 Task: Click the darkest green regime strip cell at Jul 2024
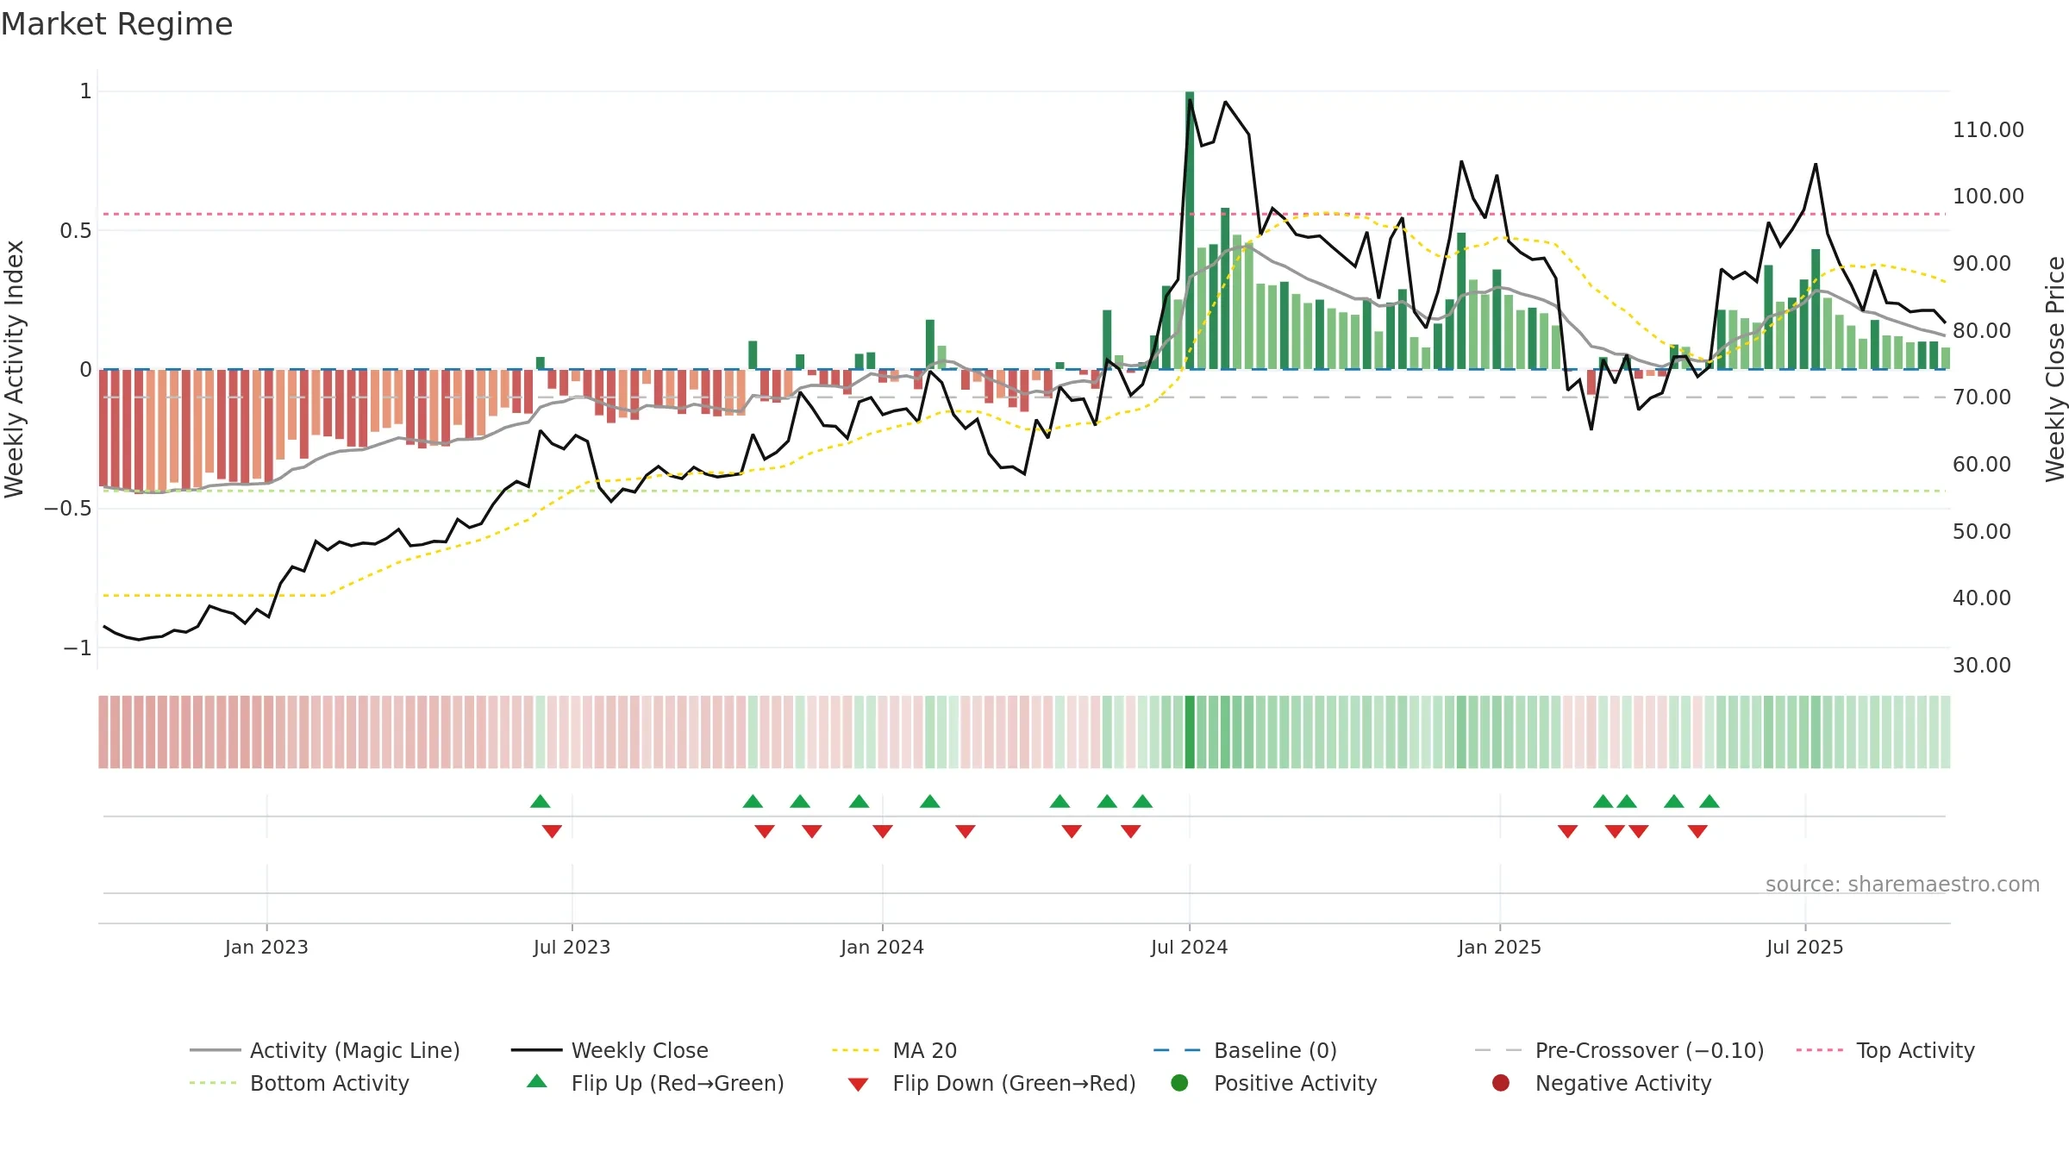(1190, 732)
